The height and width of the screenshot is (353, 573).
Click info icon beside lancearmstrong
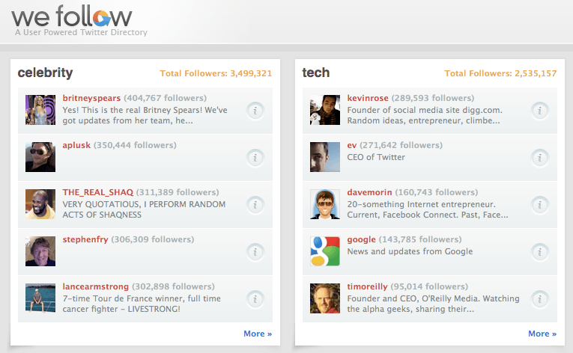click(255, 299)
